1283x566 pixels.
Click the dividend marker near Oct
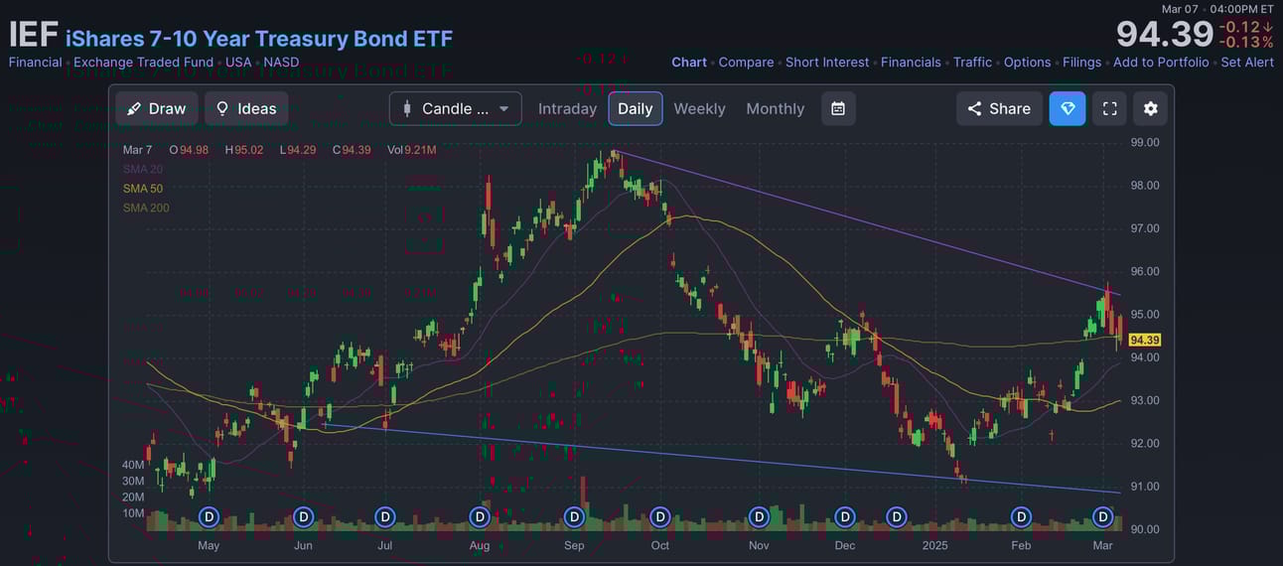coord(659,516)
